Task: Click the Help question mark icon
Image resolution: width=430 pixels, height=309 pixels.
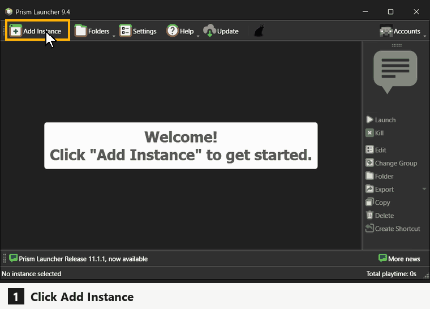Action: coord(173,31)
